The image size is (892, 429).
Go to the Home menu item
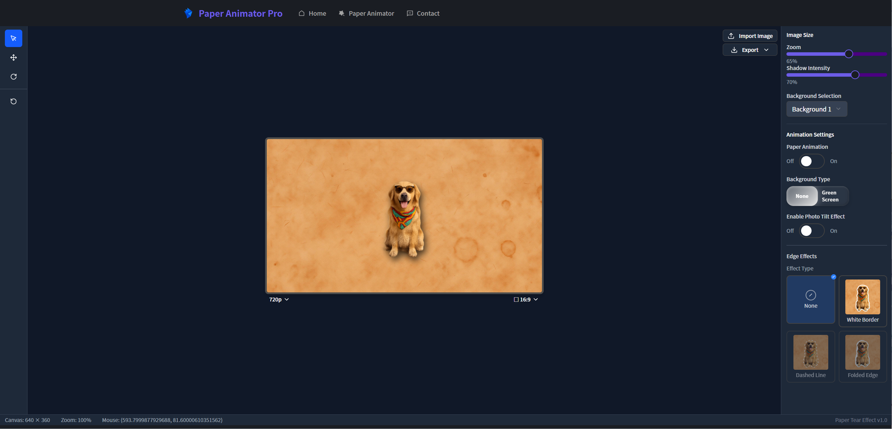point(312,13)
